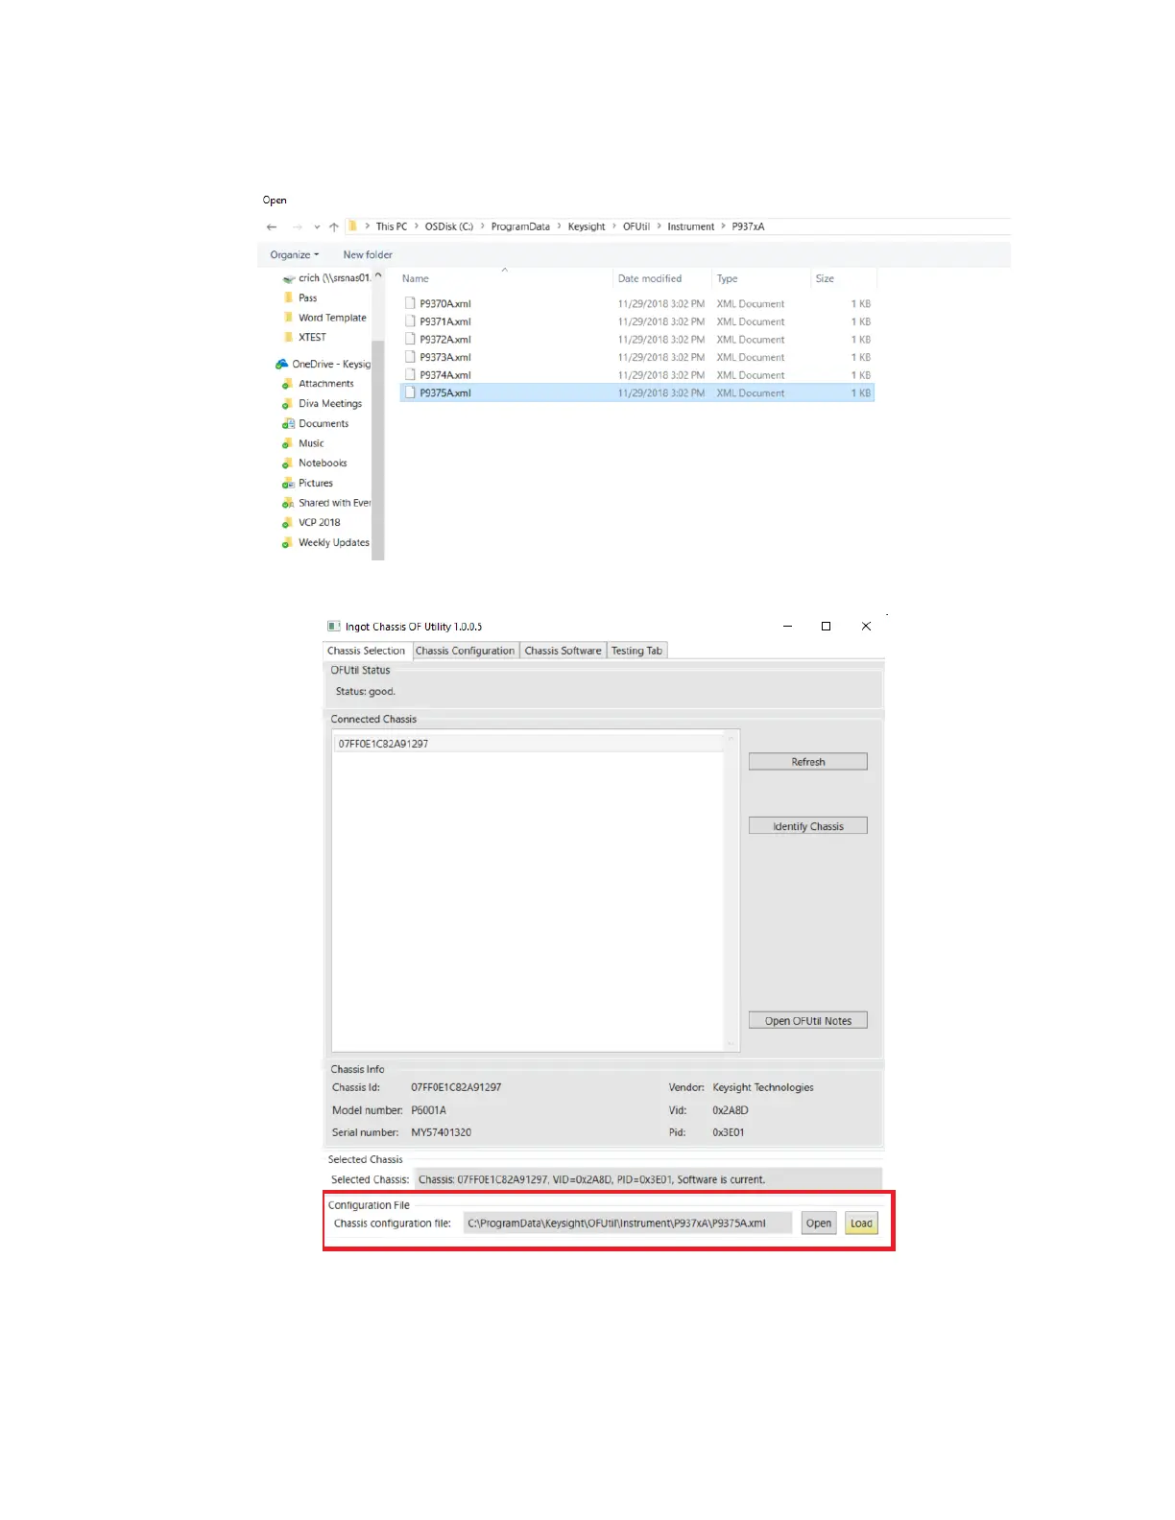The width and height of the screenshot is (1175, 1520).
Task: Jump to ProgramData breadcrumb
Action: (520, 227)
